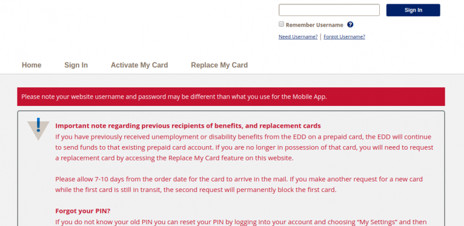Viewport: 464px width, 226px height.
Task: Select Sign In in the navigation bar
Action: click(x=76, y=65)
